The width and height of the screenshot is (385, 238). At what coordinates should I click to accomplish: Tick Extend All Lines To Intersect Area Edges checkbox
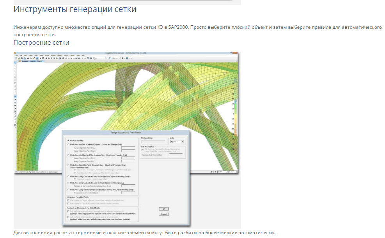75,179
